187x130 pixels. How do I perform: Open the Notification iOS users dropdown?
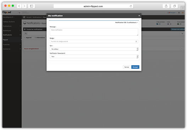[126, 23]
